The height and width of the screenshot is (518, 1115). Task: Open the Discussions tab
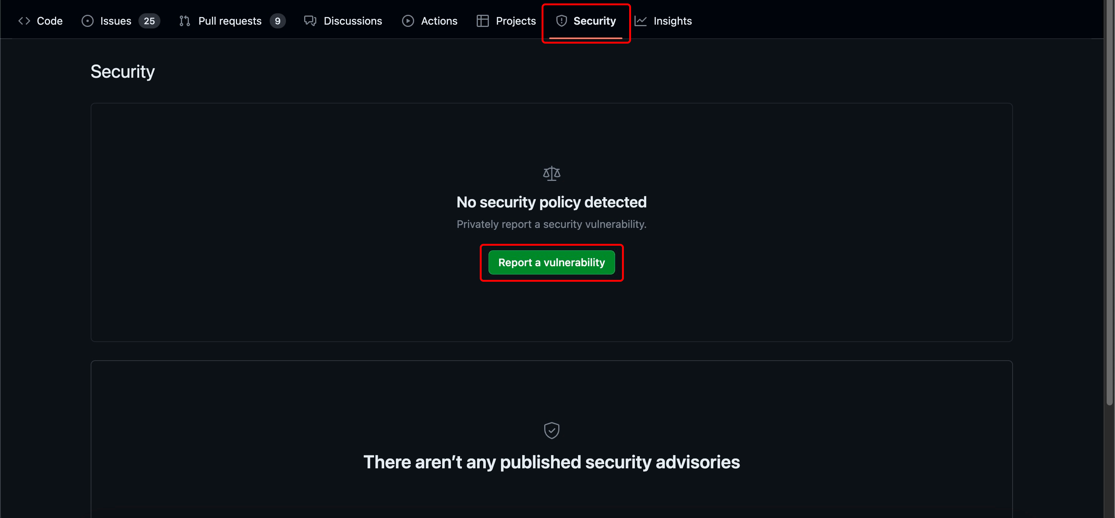[x=353, y=20]
